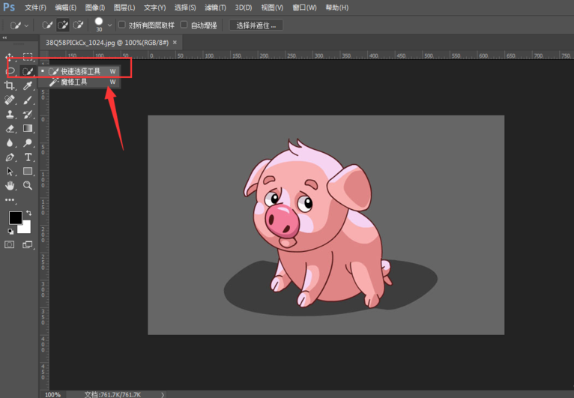Close the 38Q58PICkCx_1024.jpg document tab
Viewport: 574px width, 398px height.
click(175, 43)
